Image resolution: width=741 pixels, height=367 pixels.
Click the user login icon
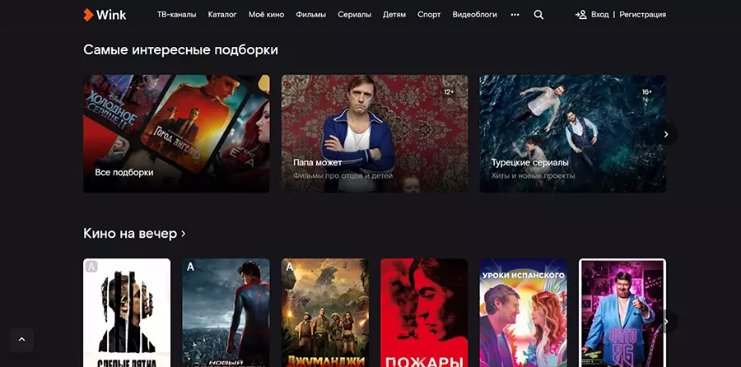click(x=580, y=15)
